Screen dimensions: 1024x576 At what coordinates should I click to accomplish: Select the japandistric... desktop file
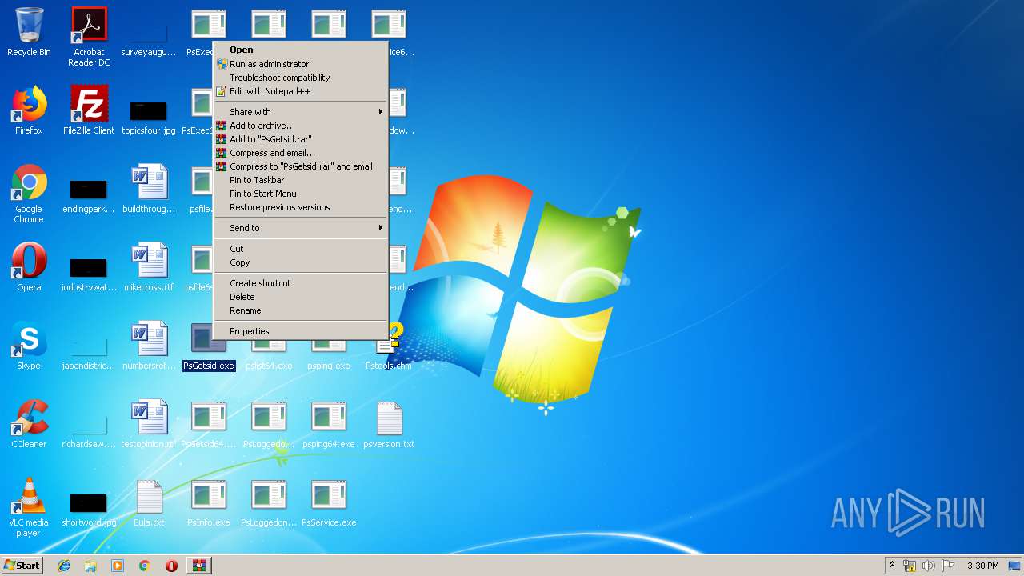(89, 350)
